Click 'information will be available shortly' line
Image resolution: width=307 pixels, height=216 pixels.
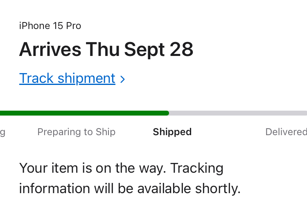(x=129, y=188)
